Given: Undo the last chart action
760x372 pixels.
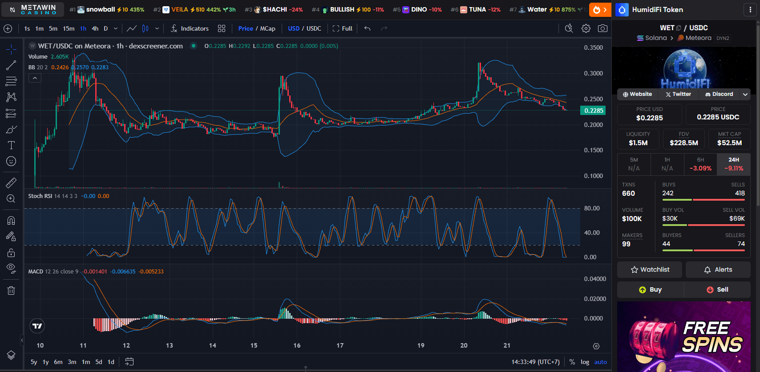Looking at the screenshot, I should 367,28.
